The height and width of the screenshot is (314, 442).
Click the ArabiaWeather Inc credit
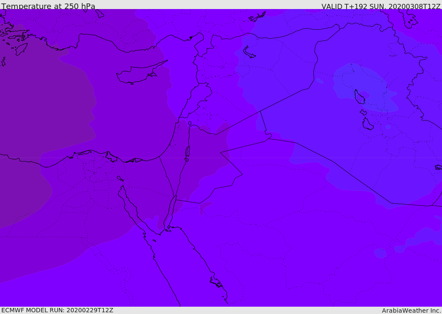click(x=411, y=311)
